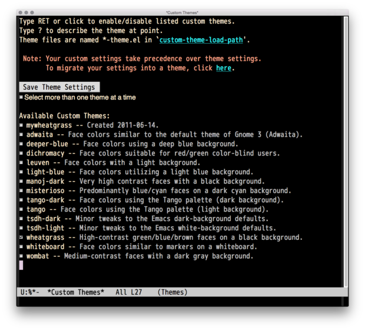Image resolution: width=365 pixels, height=330 pixels.
Task: Enable the wombat theme checkbox
Action: pyautogui.click(x=21, y=256)
